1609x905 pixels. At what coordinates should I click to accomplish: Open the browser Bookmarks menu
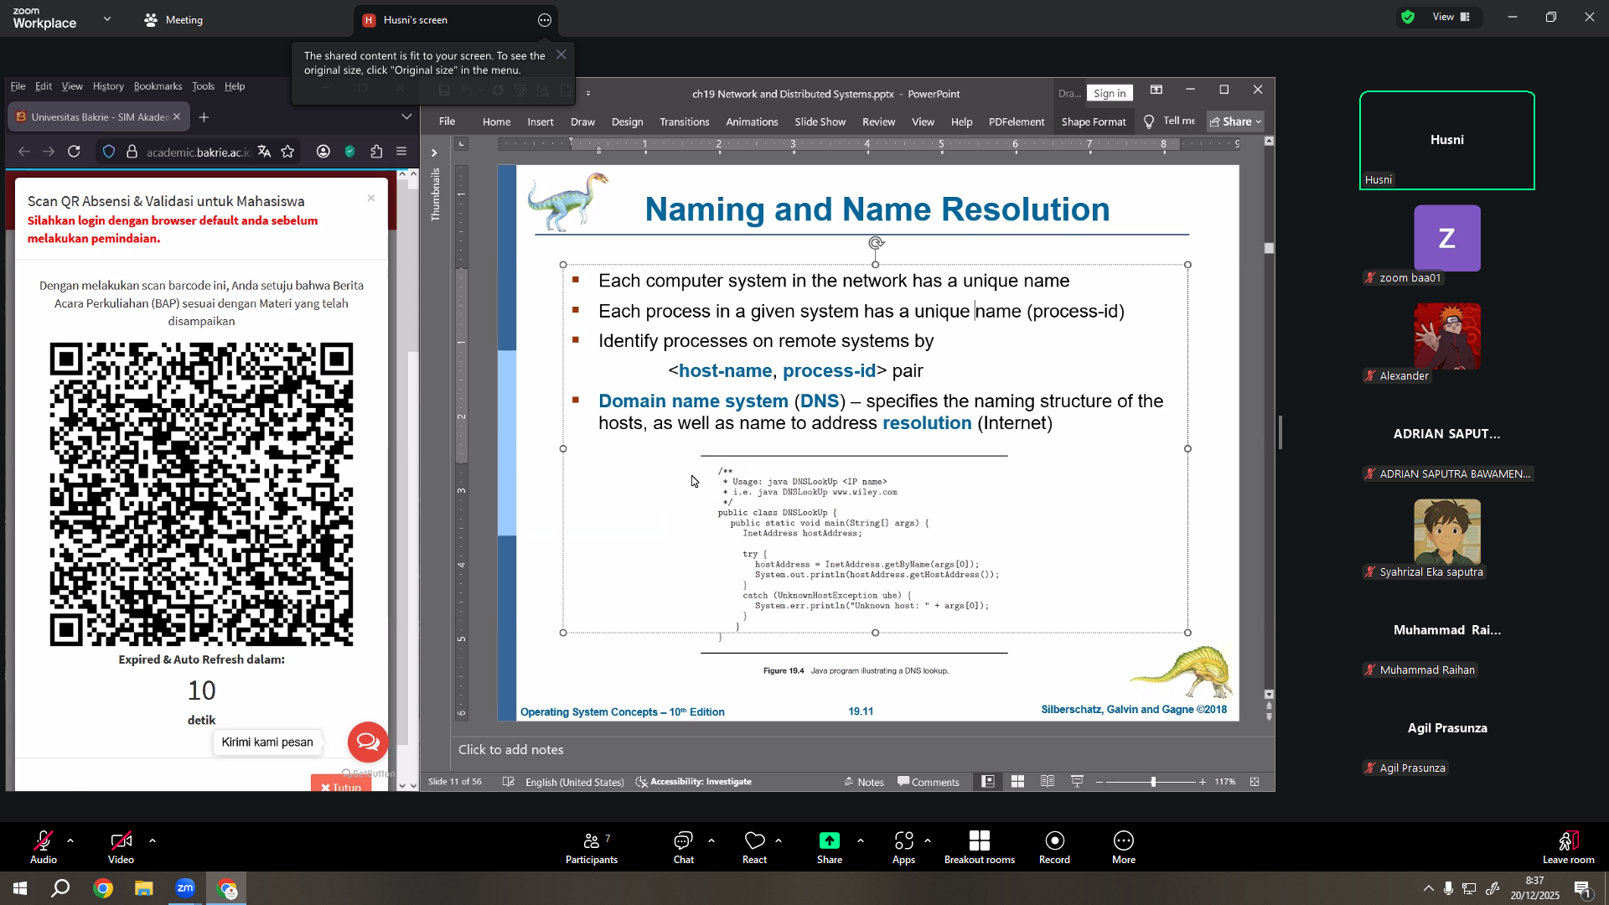tap(158, 86)
